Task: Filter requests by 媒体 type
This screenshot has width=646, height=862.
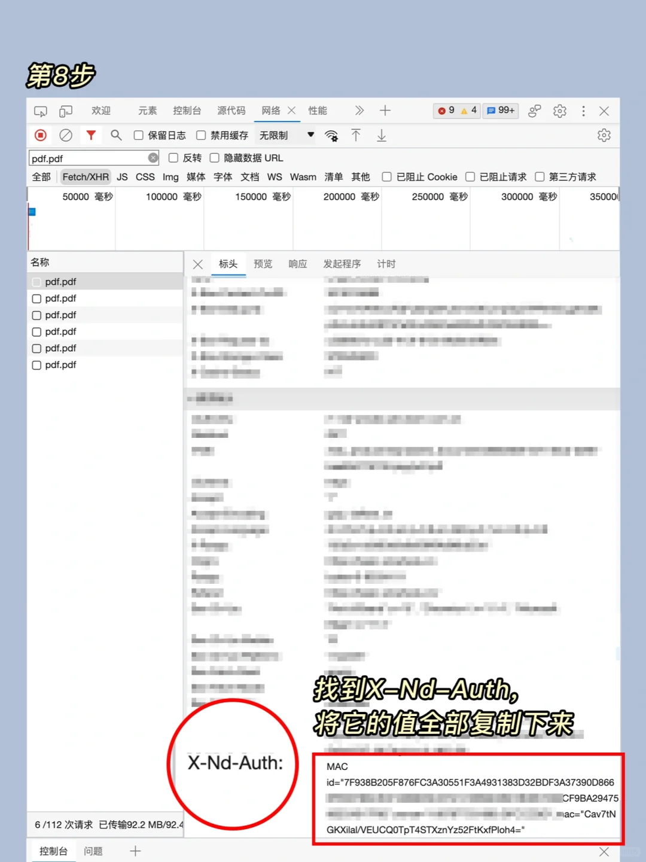Action: click(196, 177)
